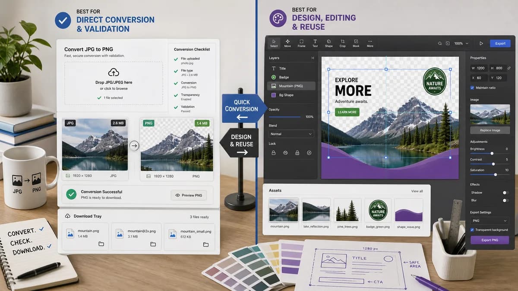The width and height of the screenshot is (518, 291).
Task: Click the purple Export PNG button
Action: [x=490, y=240]
